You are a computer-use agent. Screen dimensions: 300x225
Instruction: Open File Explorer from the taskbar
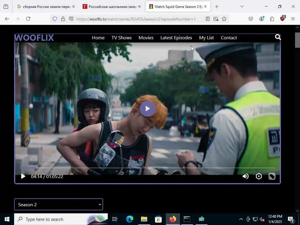point(144,219)
